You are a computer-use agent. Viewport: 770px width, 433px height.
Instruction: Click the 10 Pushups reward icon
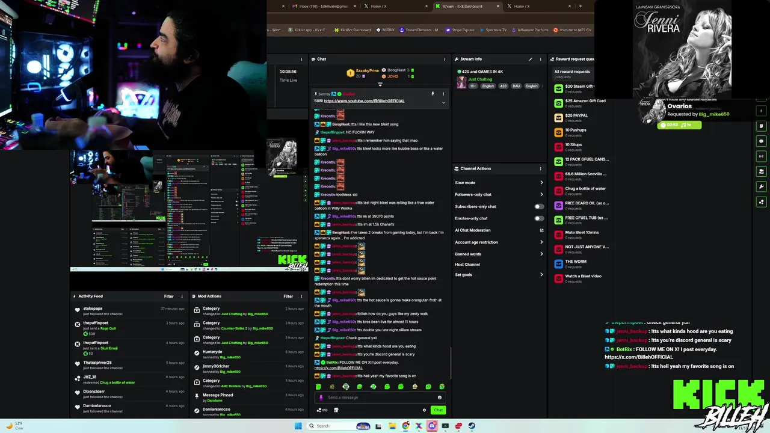pos(558,132)
